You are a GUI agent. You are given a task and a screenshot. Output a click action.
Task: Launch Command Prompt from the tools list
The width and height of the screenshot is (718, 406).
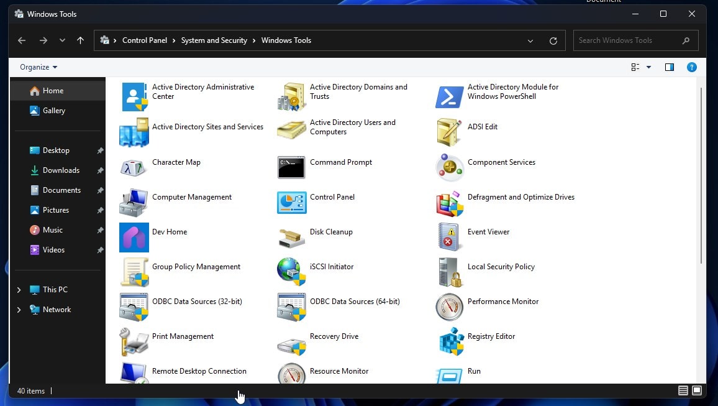pyautogui.click(x=291, y=167)
